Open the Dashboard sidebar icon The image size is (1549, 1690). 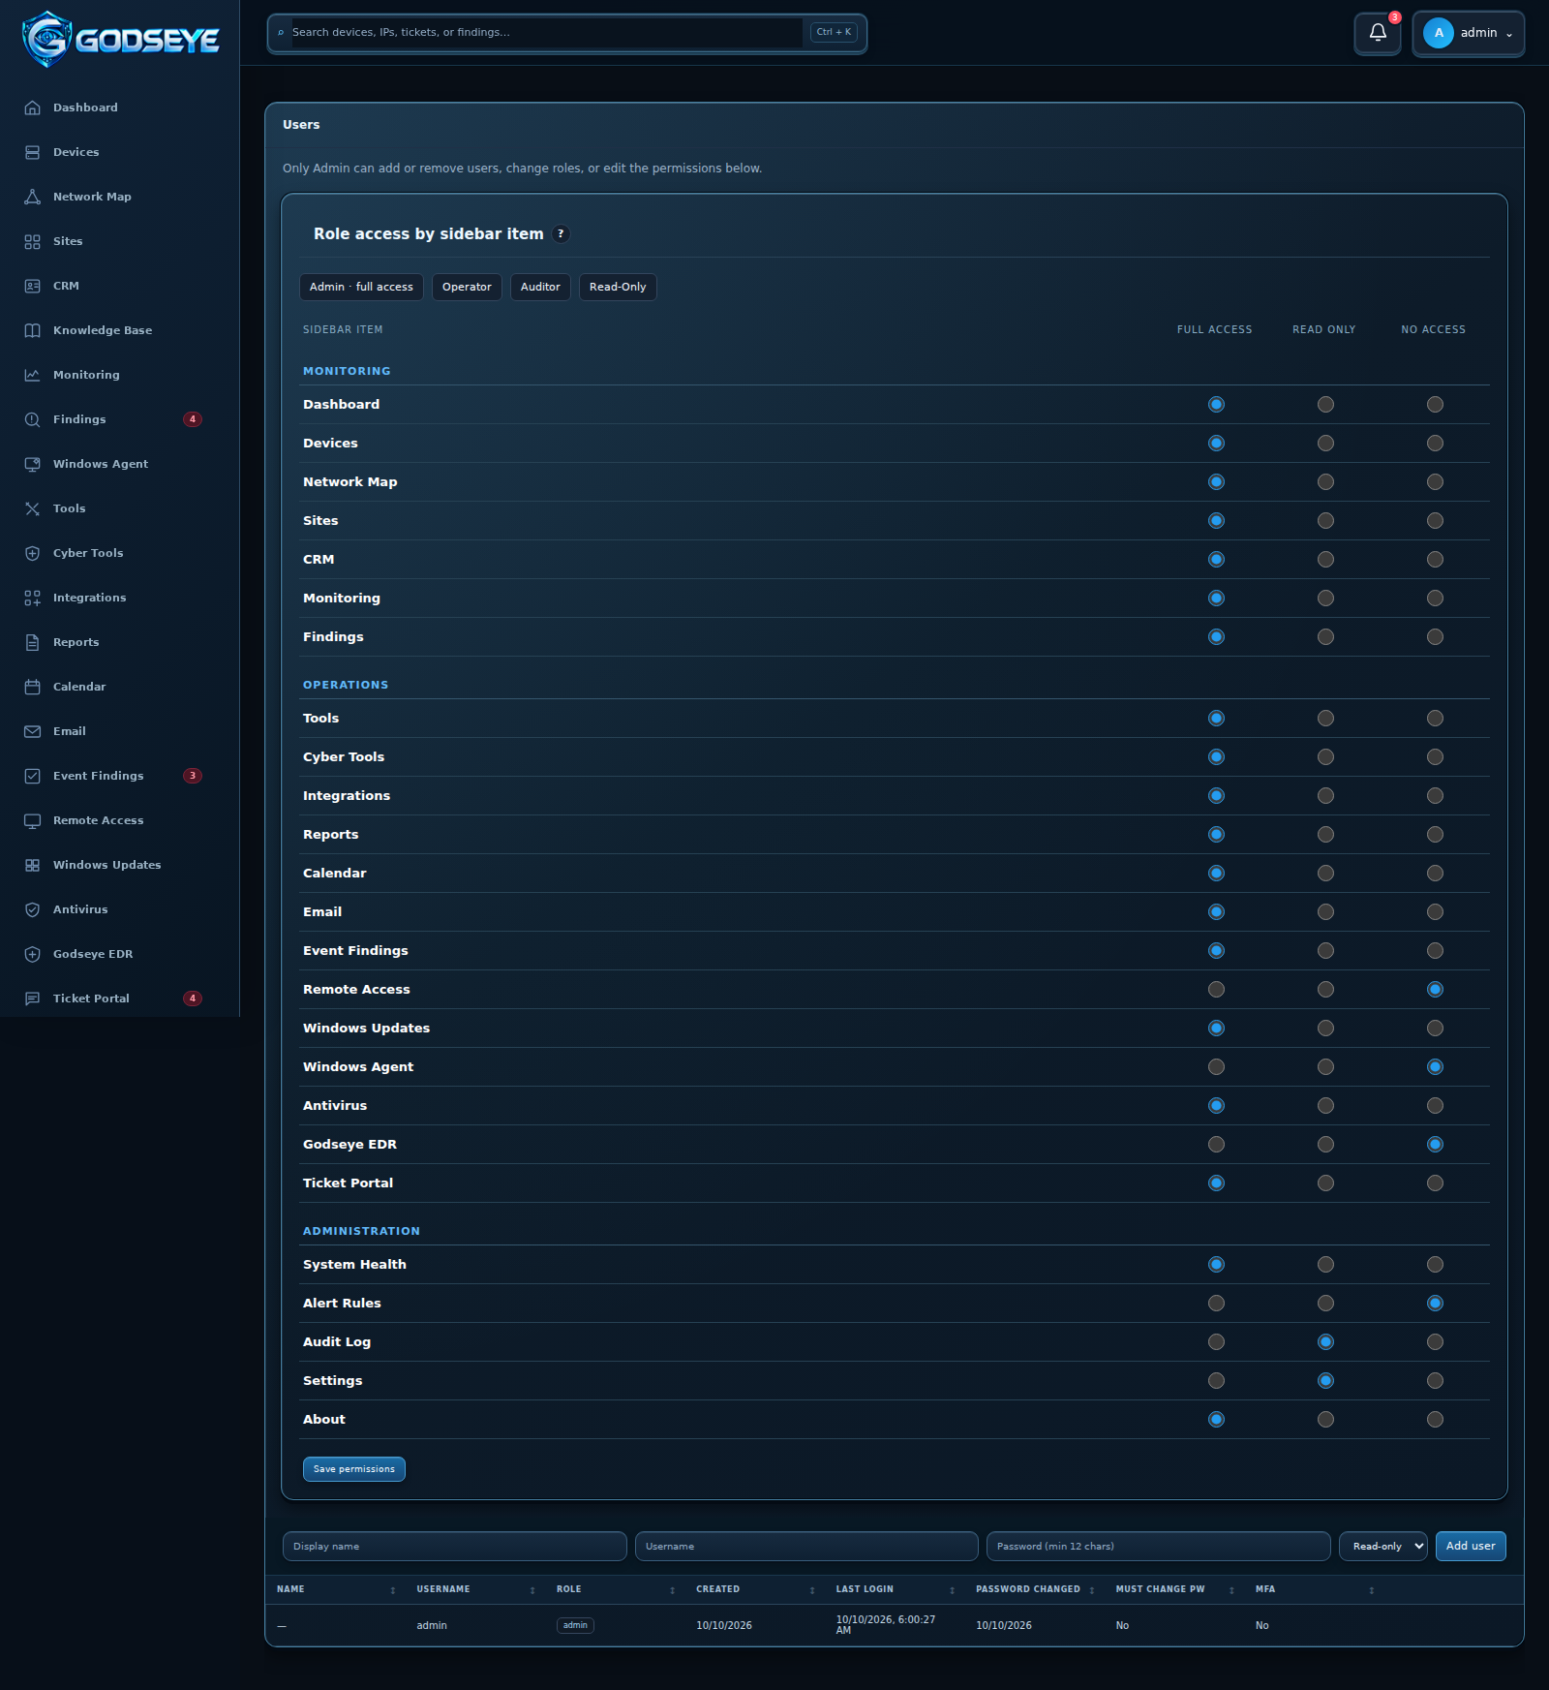pos(32,108)
